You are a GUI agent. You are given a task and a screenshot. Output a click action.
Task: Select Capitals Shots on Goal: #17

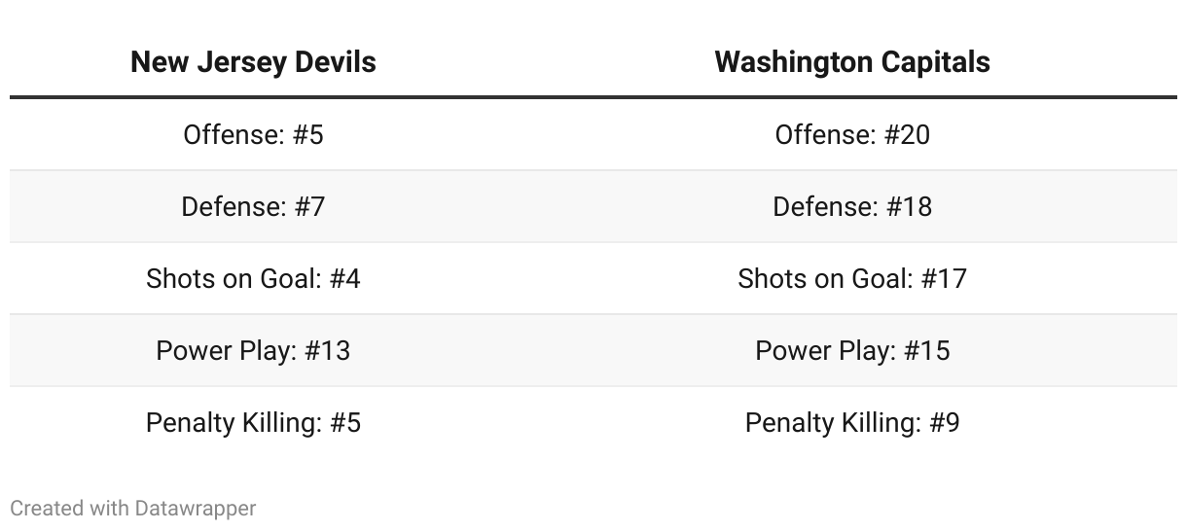(852, 278)
